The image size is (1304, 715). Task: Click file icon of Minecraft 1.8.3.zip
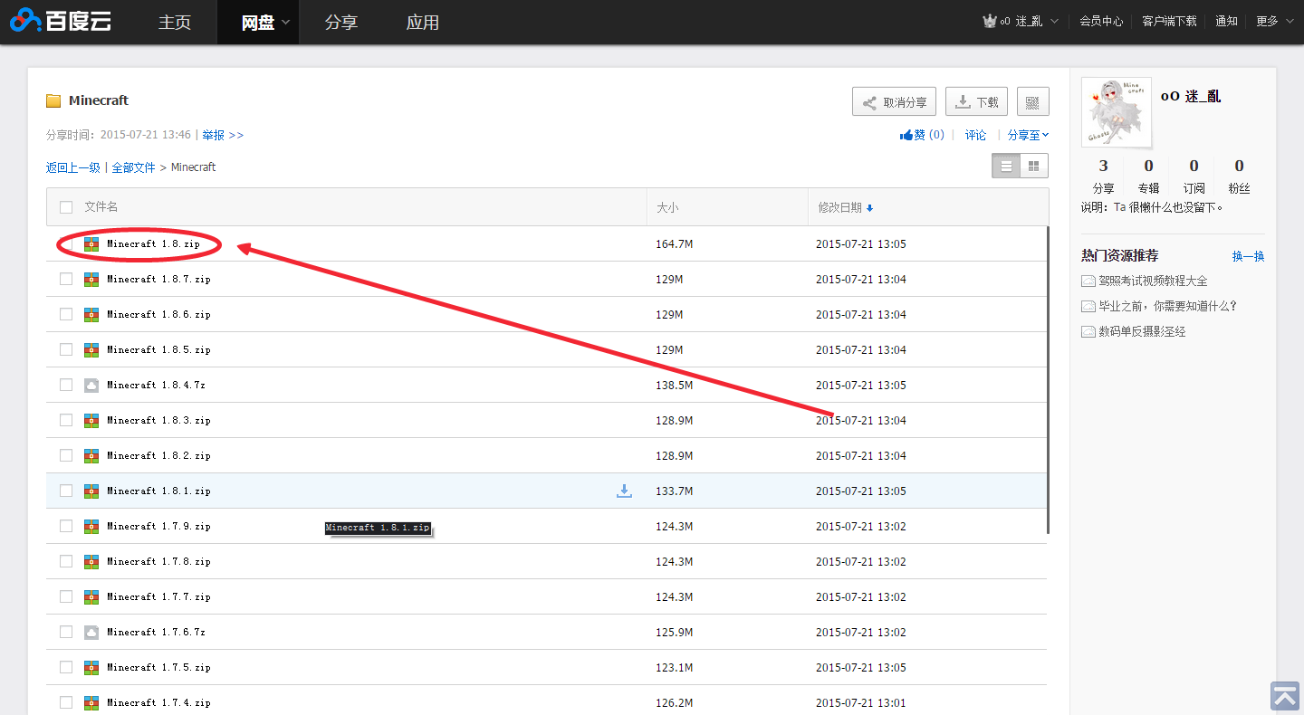(x=91, y=421)
